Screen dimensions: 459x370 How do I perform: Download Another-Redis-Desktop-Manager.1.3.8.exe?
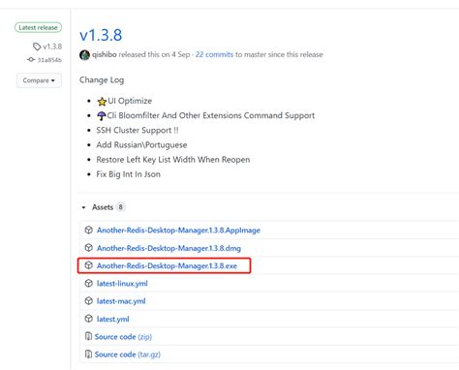click(167, 265)
